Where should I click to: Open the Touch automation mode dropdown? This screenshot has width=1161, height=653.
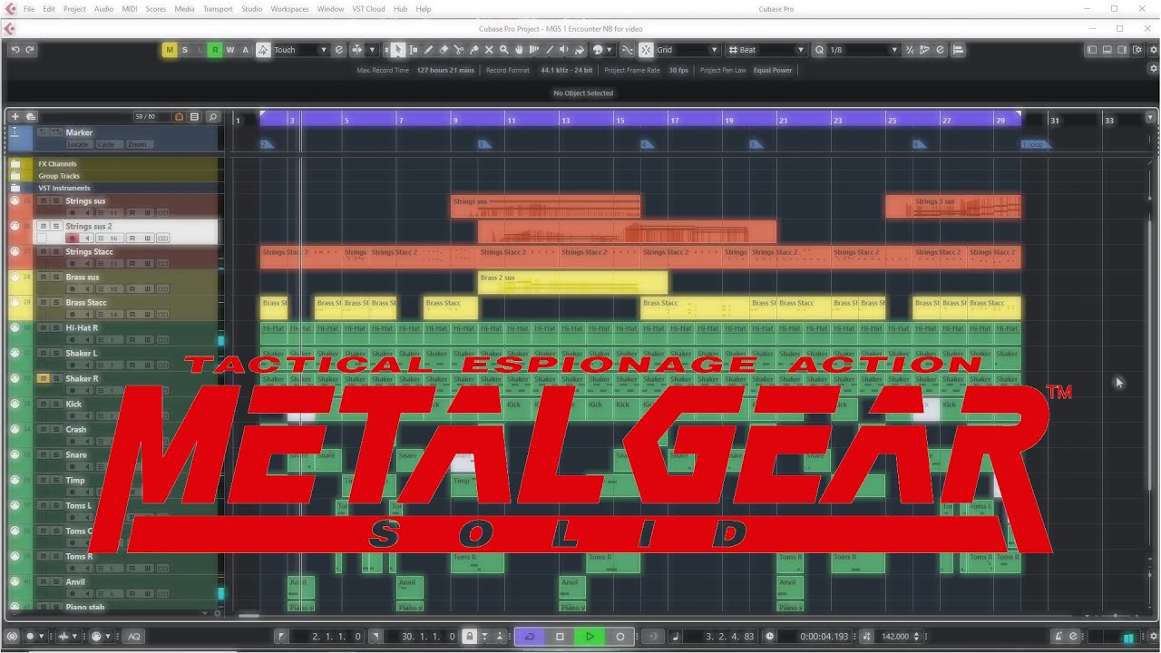[300, 50]
